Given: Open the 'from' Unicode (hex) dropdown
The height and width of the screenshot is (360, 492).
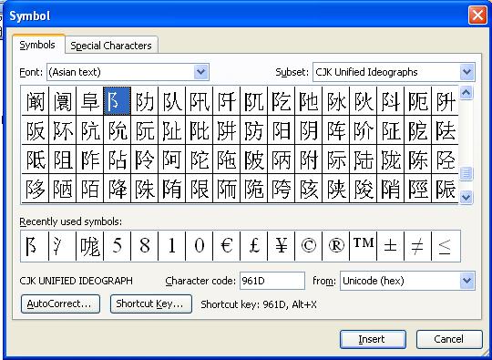Looking at the screenshot, I should coord(466,281).
